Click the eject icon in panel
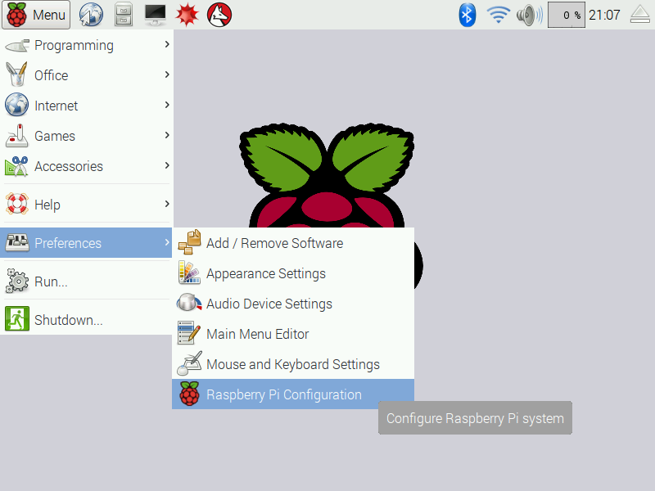This screenshot has width=655, height=491. 639,15
